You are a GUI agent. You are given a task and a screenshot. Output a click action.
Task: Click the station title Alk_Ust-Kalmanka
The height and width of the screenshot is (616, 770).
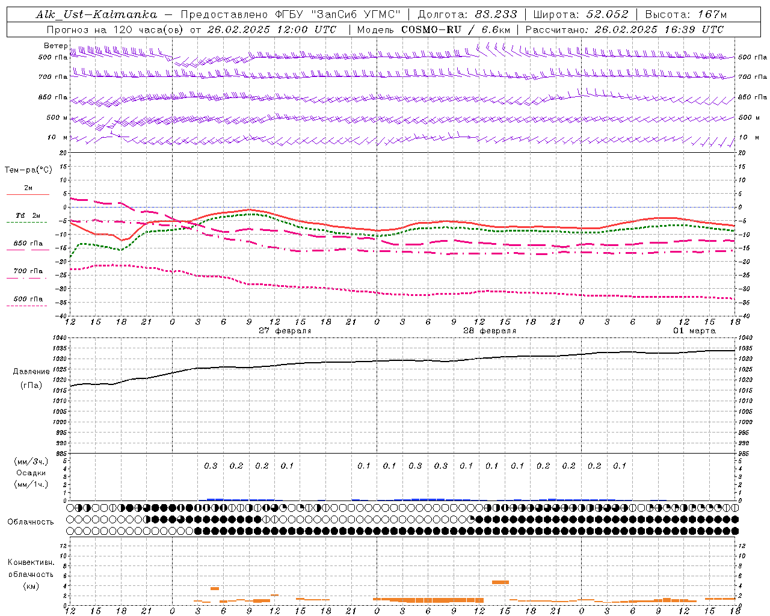96,14
